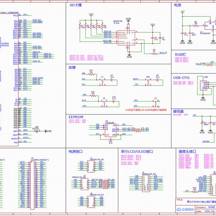Screen dimensions: 216x216
Task: Select capacitor C9 0.1u
Action: pos(157,80)
